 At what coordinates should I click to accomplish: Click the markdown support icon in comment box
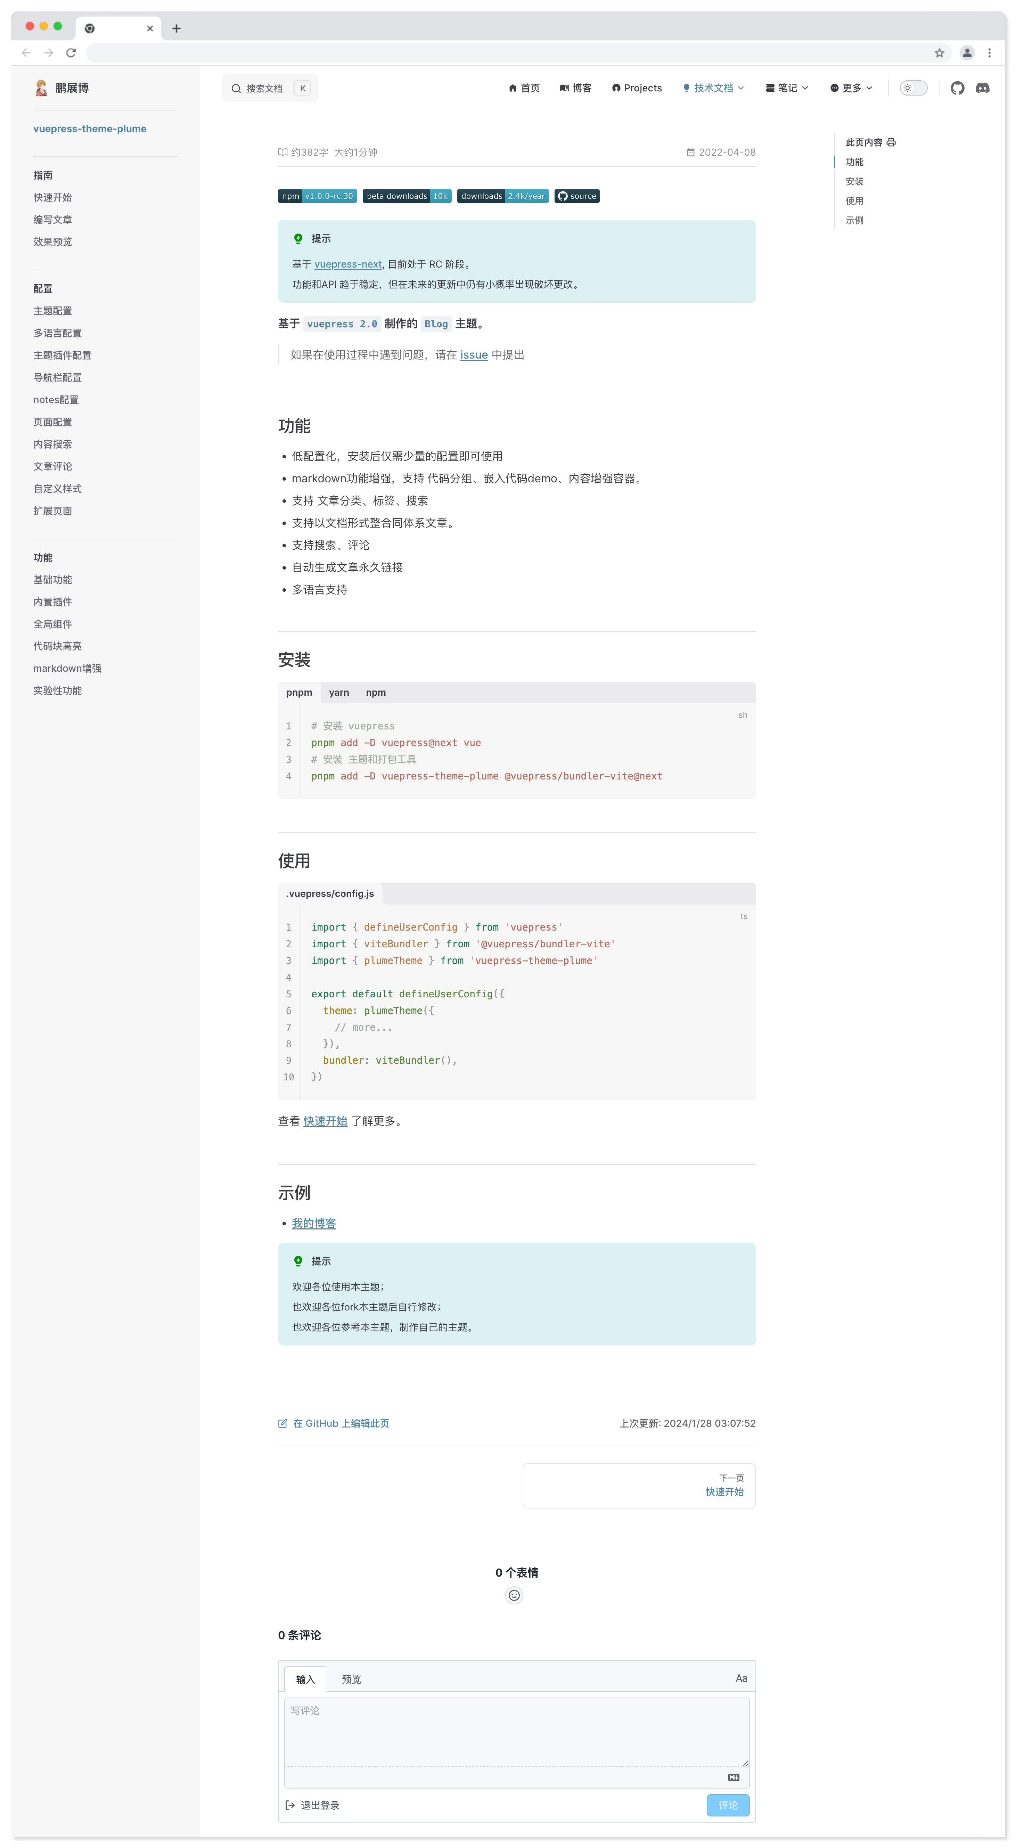(733, 1777)
